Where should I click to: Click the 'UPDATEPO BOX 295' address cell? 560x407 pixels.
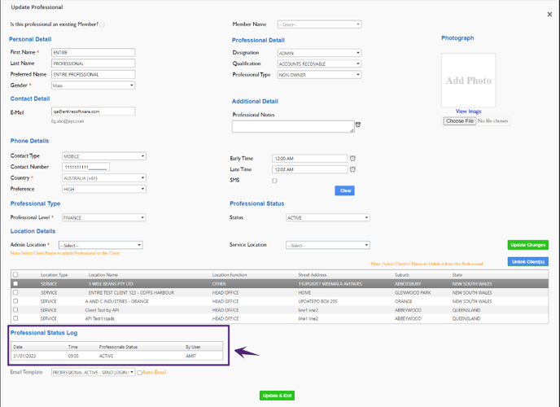[318, 301]
